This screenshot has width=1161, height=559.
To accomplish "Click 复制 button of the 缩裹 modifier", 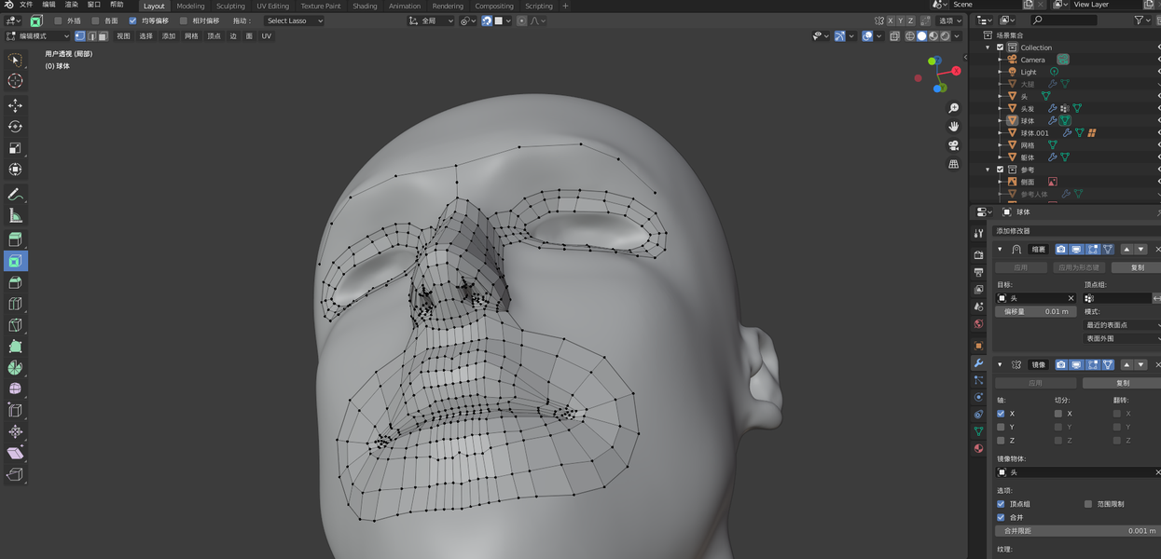I will point(1137,267).
